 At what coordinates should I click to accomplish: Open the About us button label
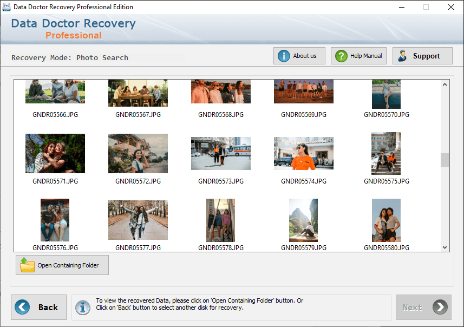[x=304, y=56]
